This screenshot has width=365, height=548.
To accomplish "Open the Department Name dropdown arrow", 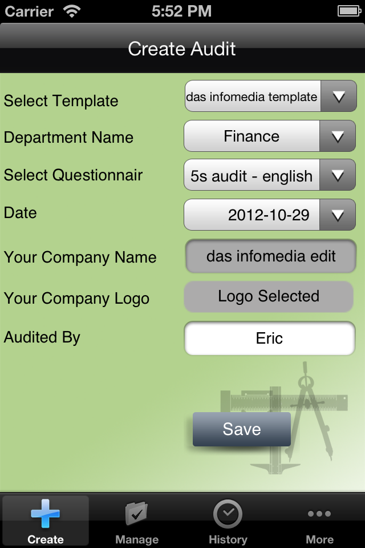I will [338, 136].
